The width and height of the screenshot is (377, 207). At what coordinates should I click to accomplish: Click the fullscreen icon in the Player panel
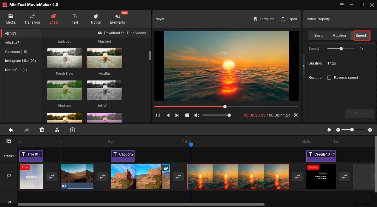pos(296,115)
